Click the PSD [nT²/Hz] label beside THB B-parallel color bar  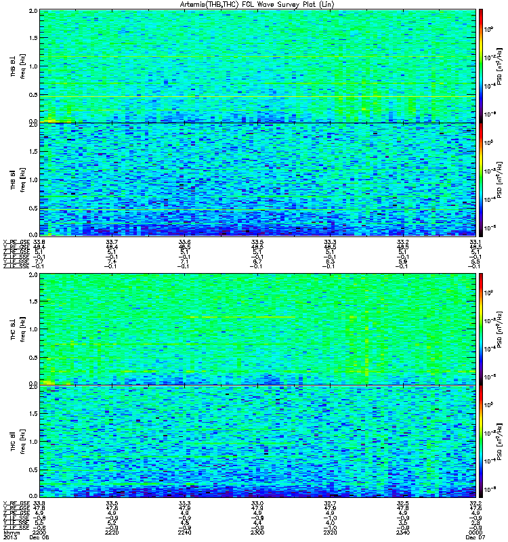499,180
